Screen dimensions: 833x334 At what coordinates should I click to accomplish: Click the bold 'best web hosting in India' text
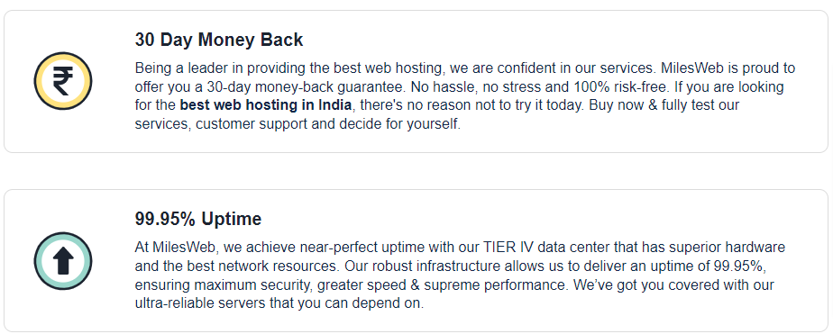[266, 105]
